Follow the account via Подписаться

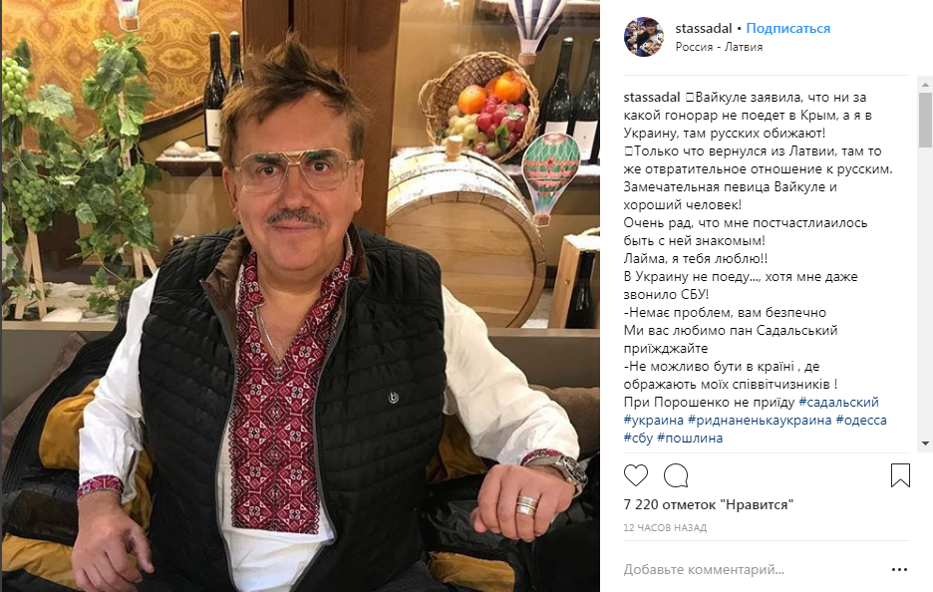coord(787,28)
